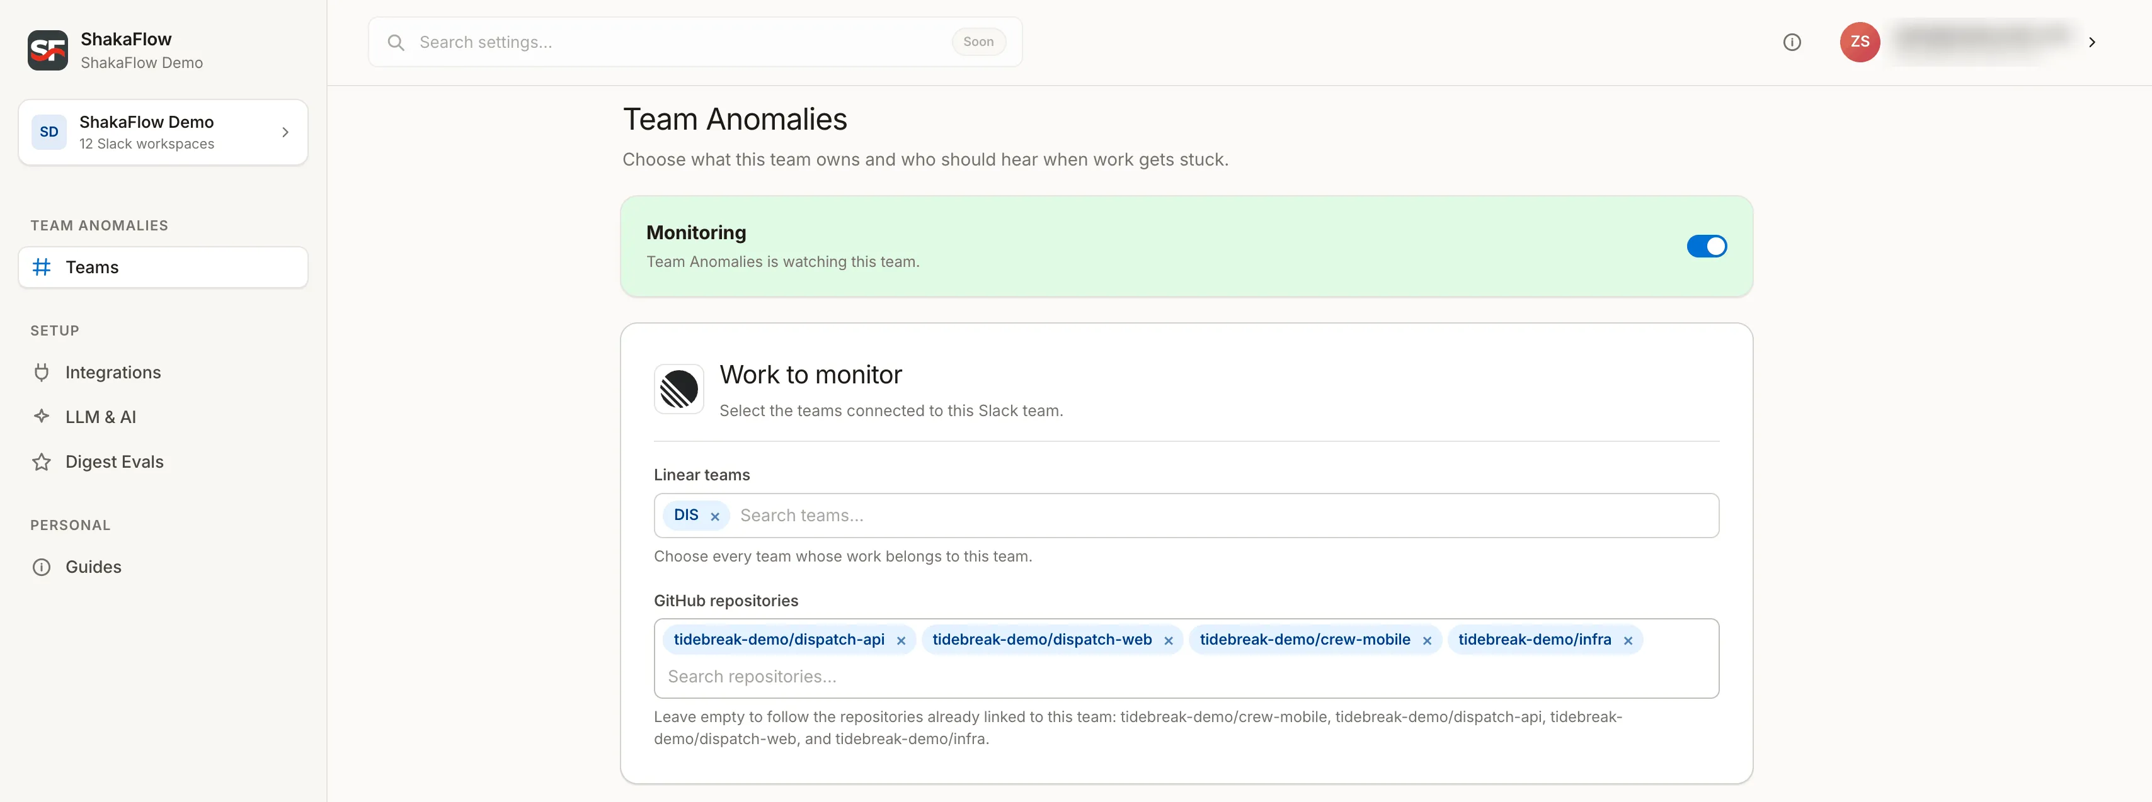Remove tidebreak-demo/infra repository chip
The width and height of the screenshot is (2152, 802).
(1627, 641)
